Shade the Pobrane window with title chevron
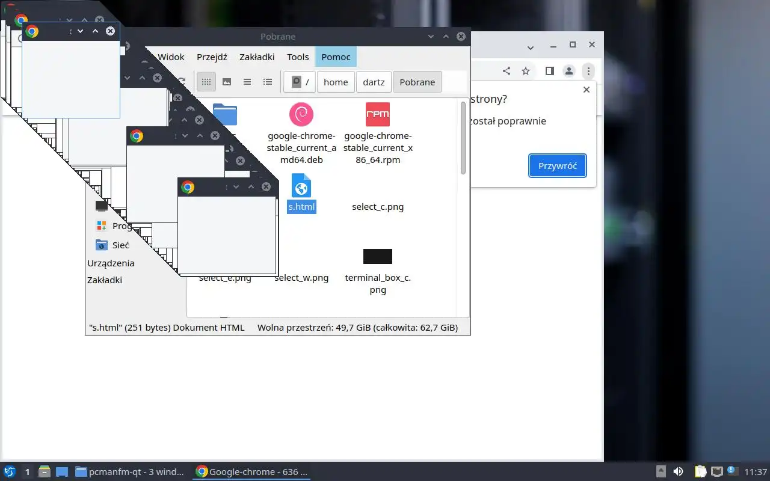 click(431, 37)
